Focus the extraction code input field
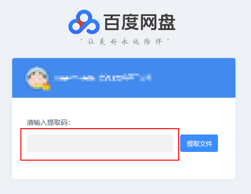 coord(100,143)
